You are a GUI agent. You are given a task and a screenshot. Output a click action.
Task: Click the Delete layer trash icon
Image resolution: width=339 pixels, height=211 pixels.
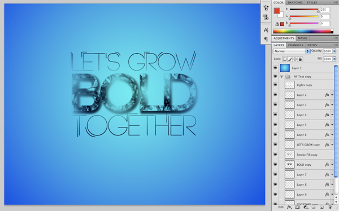point(330,207)
